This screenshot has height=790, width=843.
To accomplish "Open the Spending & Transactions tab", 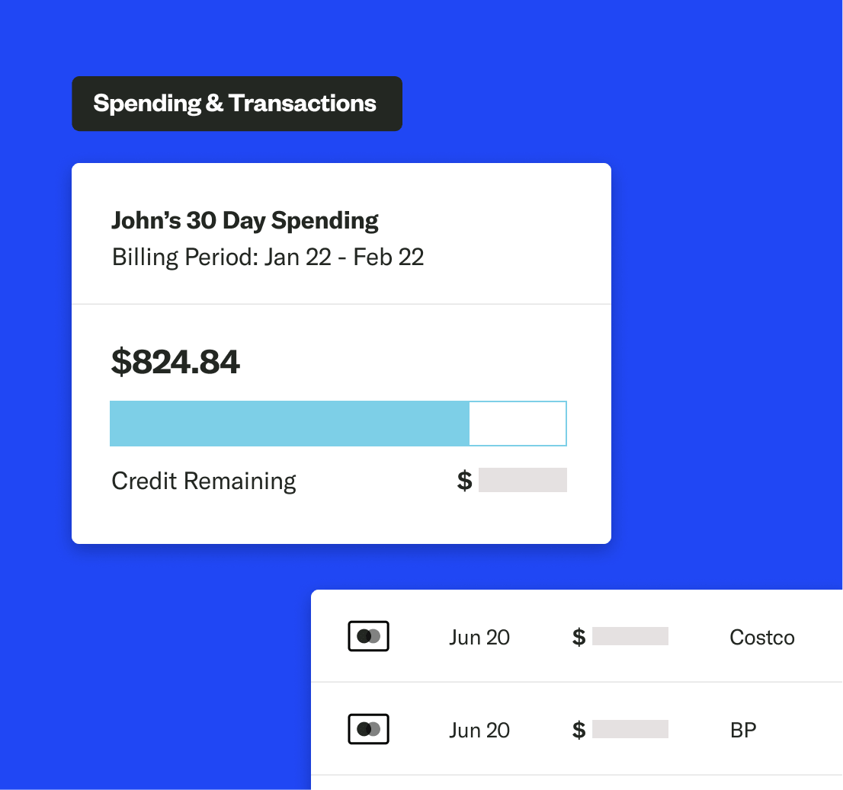I will point(236,104).
